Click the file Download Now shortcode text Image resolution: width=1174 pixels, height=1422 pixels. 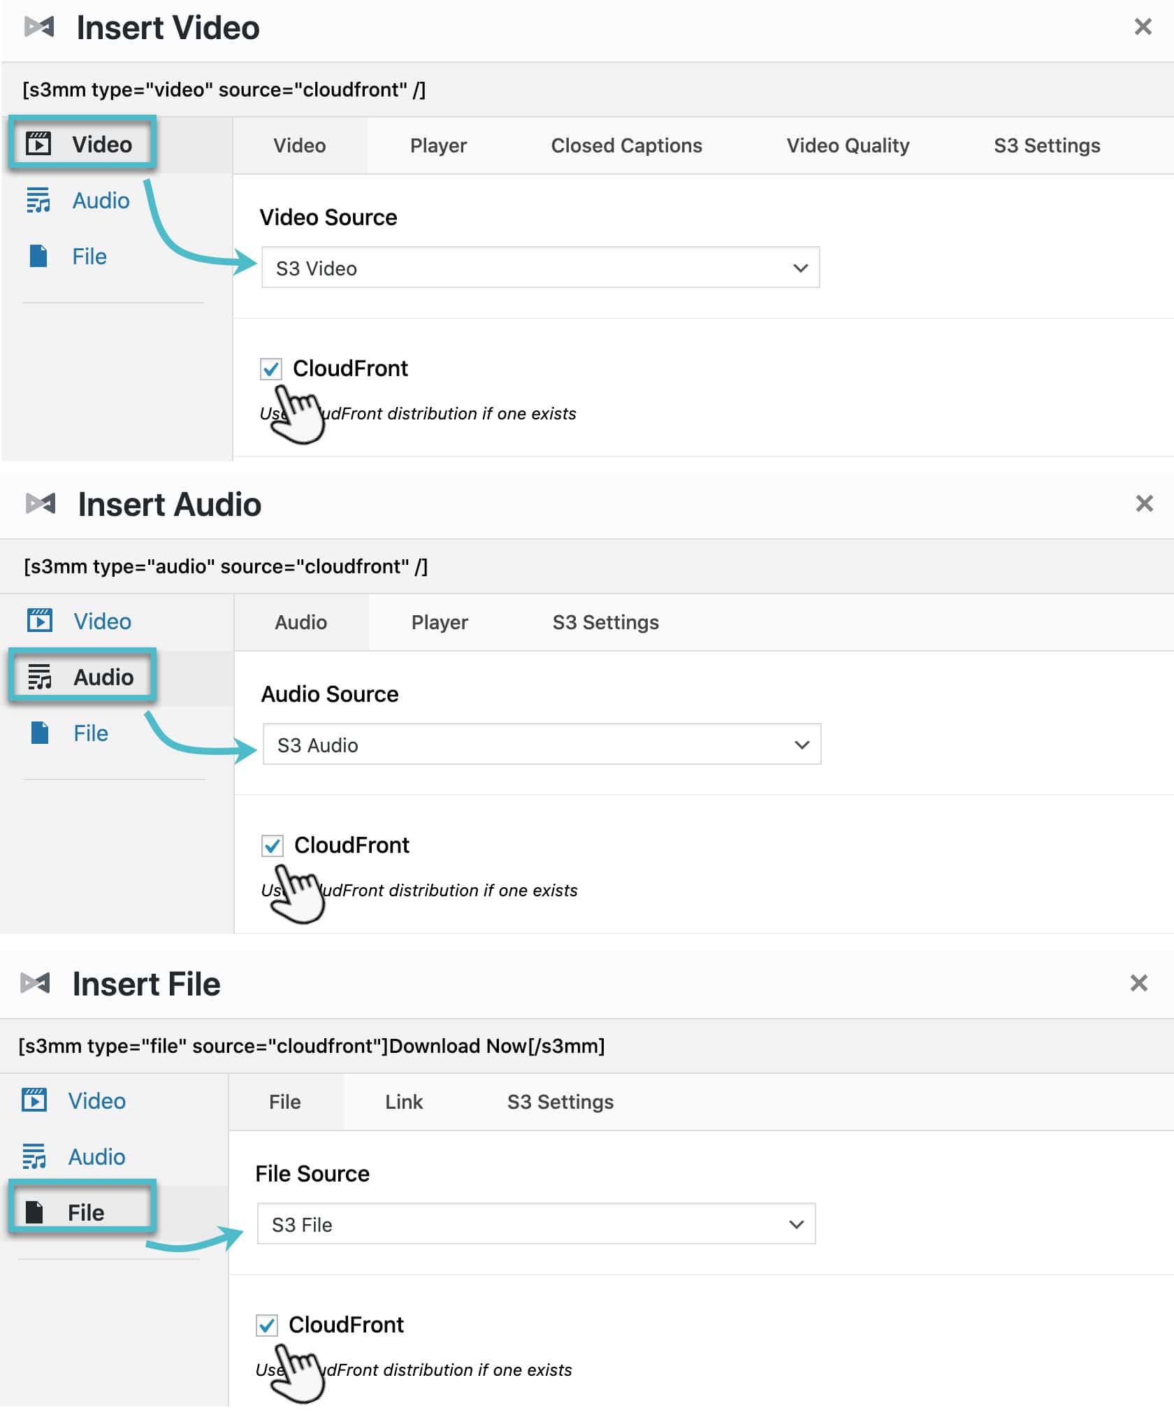[312, 1046]
